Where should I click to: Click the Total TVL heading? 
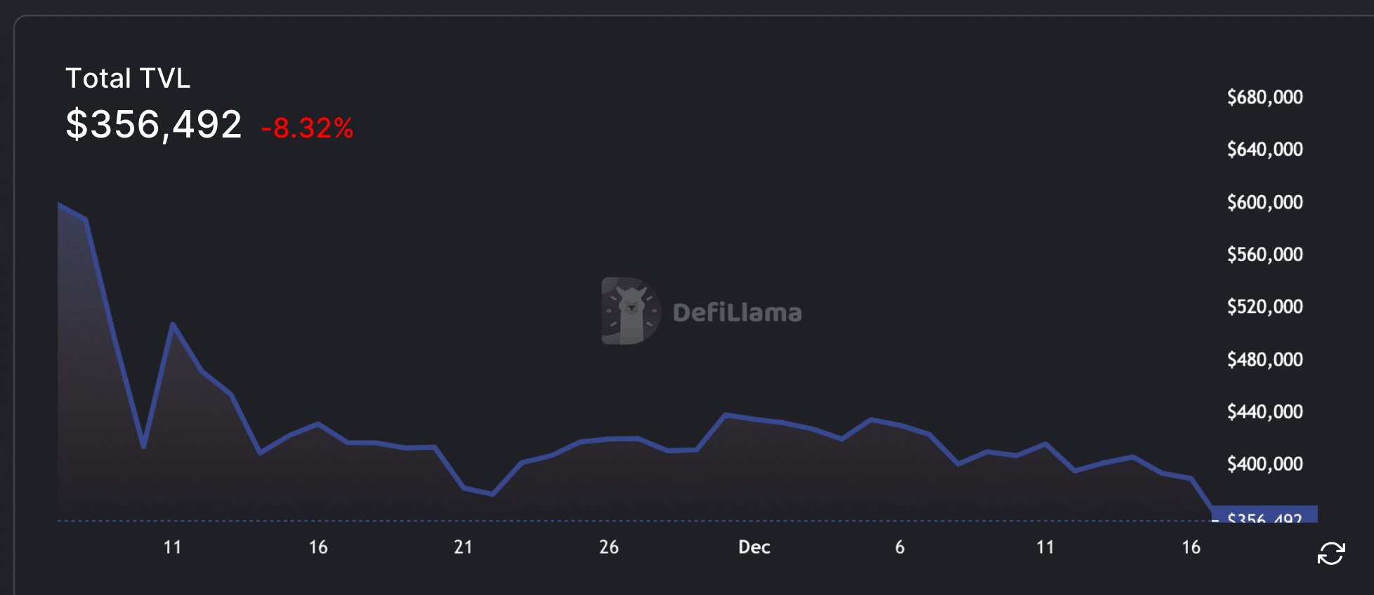[x=128, y=79]
